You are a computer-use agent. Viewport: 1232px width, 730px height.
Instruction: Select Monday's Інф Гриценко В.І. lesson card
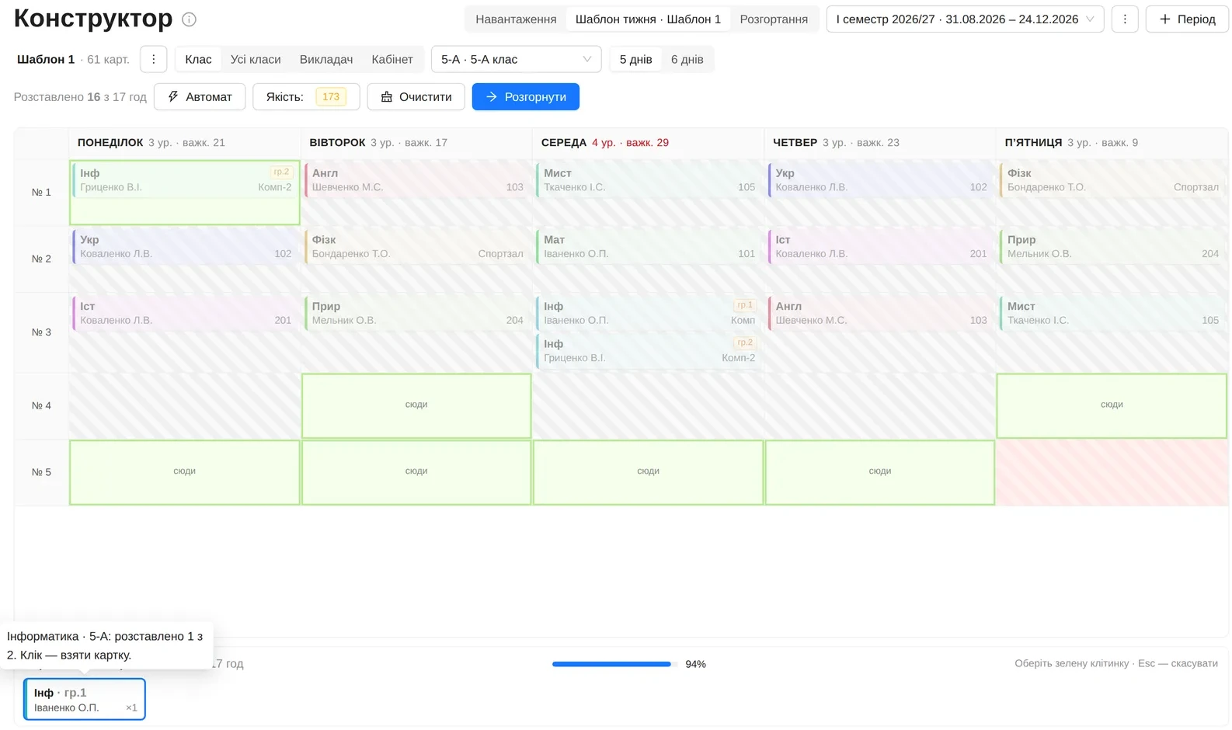[x=186, y=180]
